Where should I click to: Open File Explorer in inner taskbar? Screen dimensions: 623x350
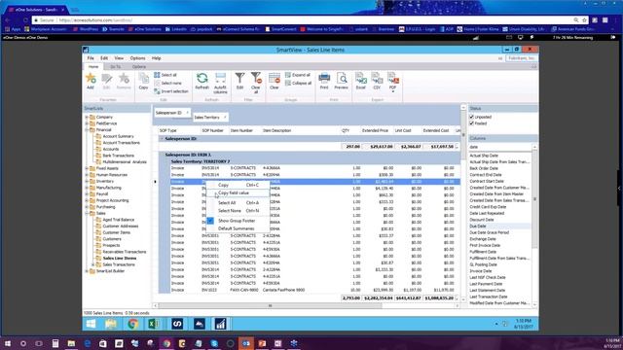click(111, 324)
